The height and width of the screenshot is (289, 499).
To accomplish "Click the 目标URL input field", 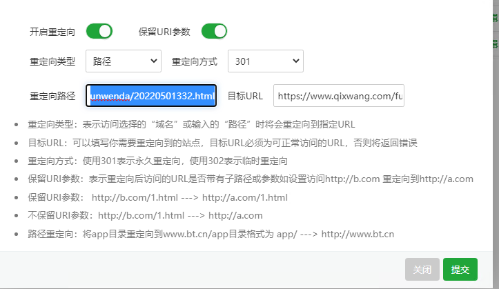I will pyautogui.click(x=339, y=96).
